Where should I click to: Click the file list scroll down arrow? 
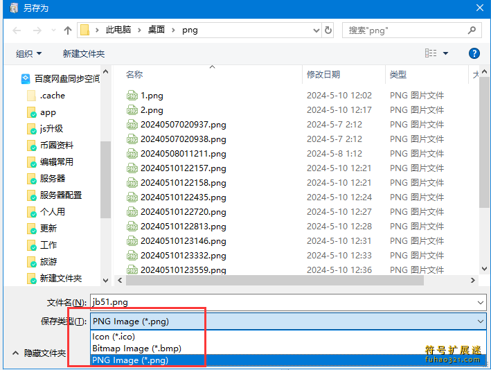click(484, 269)
